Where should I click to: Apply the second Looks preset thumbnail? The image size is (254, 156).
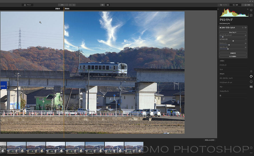16,147
